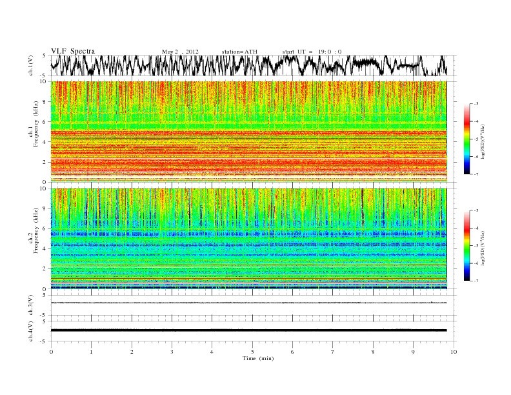Image resolution: width=511 pixels, height=395 pixels.
Task: Click the thick black ch.4 voltage trace
Action: point(248,330)
